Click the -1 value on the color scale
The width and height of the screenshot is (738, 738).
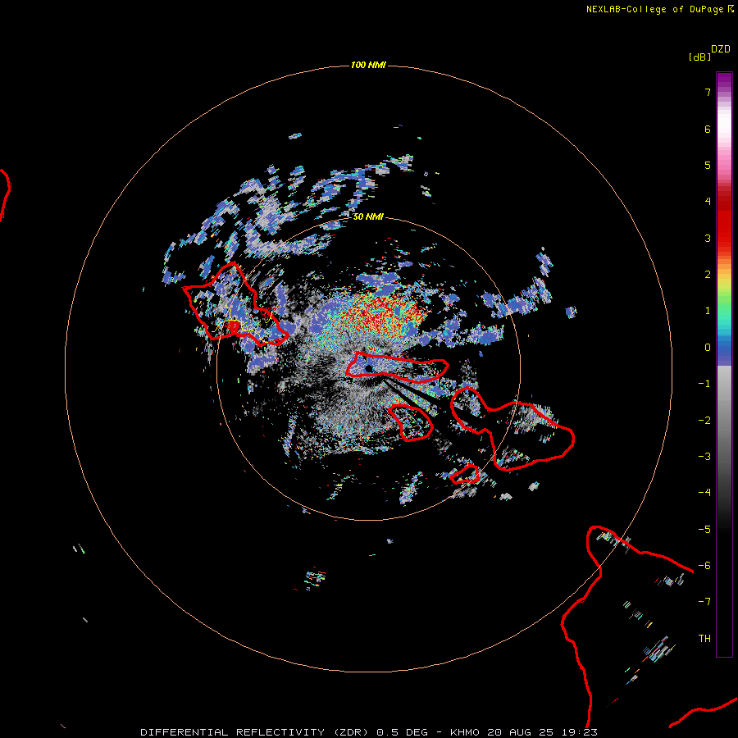(704, 384)
